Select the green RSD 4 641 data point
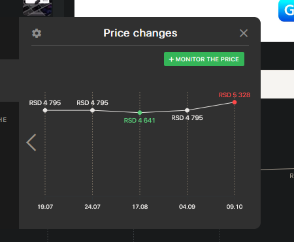 point(140,113)
